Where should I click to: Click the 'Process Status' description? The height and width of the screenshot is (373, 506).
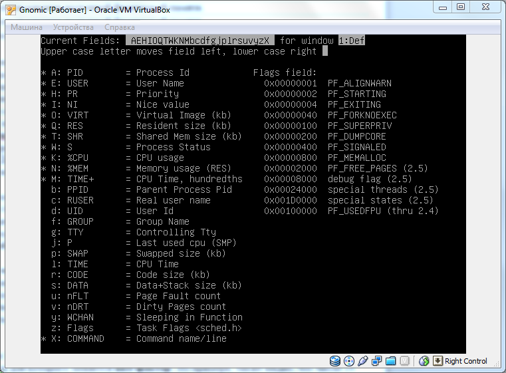pyautogui.click(x=174, y=147)
